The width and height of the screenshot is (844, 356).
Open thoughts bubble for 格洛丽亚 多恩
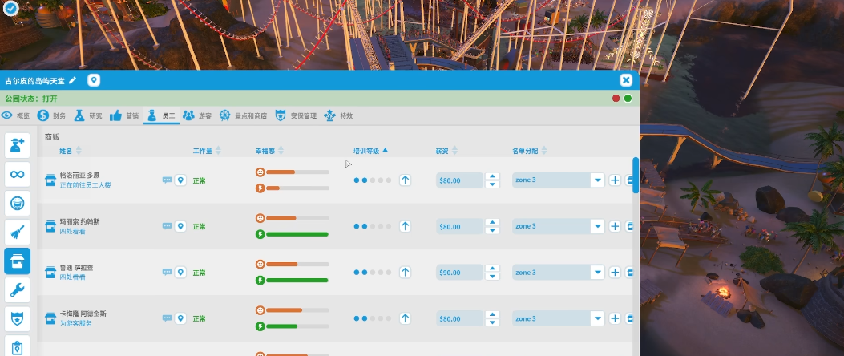point(168,180)
